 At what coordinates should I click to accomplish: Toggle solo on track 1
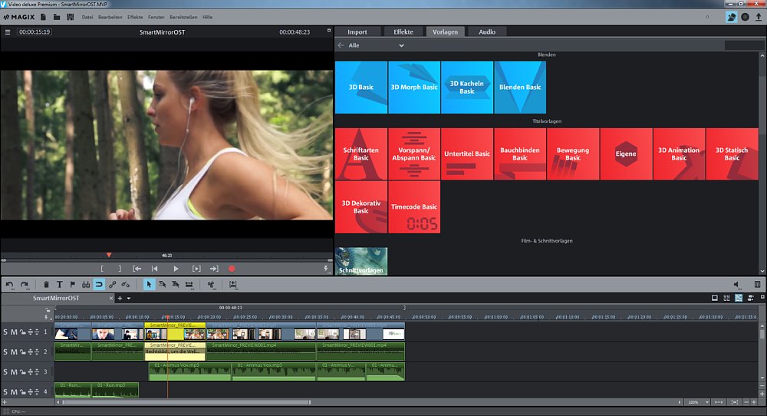coord(5,332)
